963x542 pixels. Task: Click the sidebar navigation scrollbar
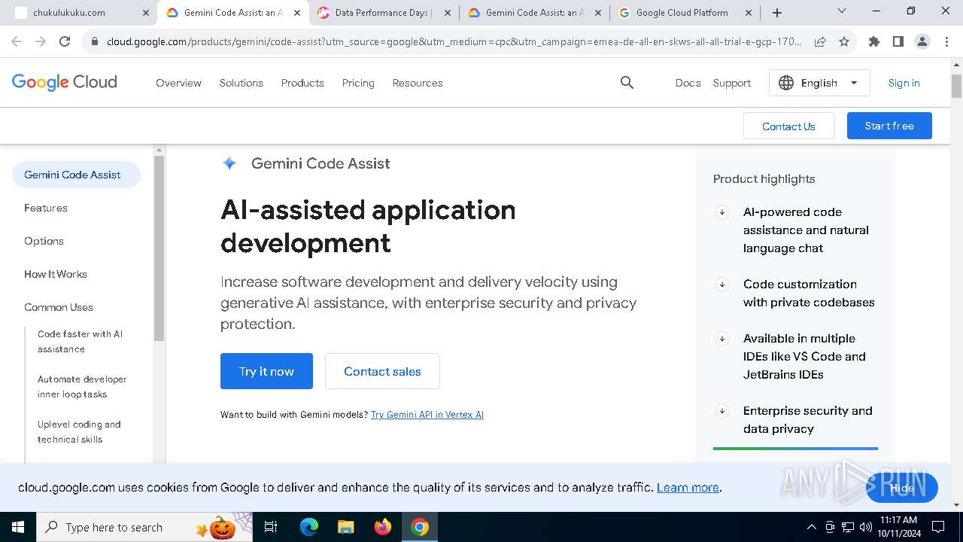point(159,248)
